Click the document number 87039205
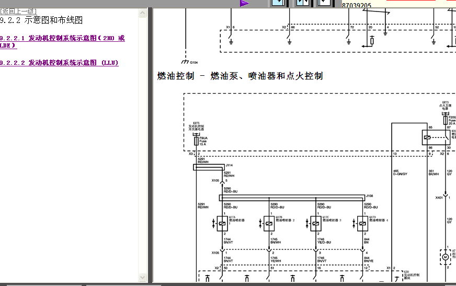The image size is (456, 286). 357,5
